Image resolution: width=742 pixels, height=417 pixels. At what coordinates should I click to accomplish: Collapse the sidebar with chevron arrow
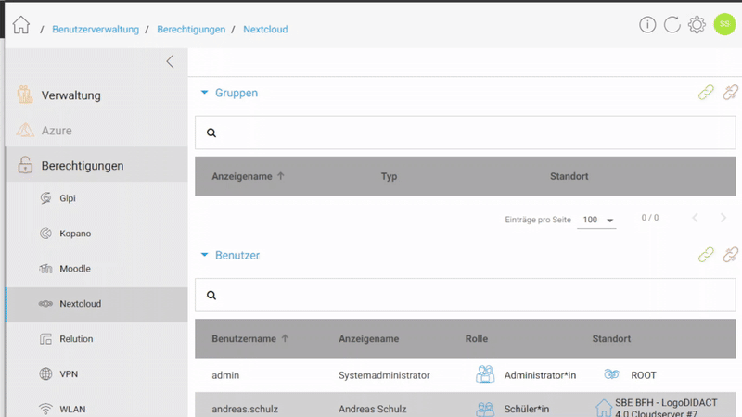coord(170,61)
